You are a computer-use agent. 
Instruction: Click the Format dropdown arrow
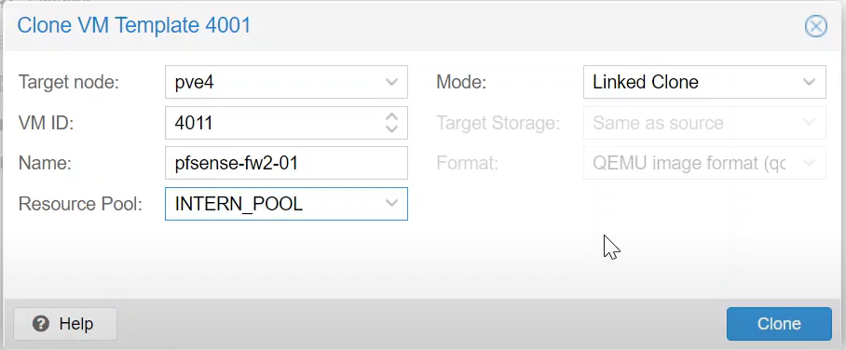pos(810,163)
